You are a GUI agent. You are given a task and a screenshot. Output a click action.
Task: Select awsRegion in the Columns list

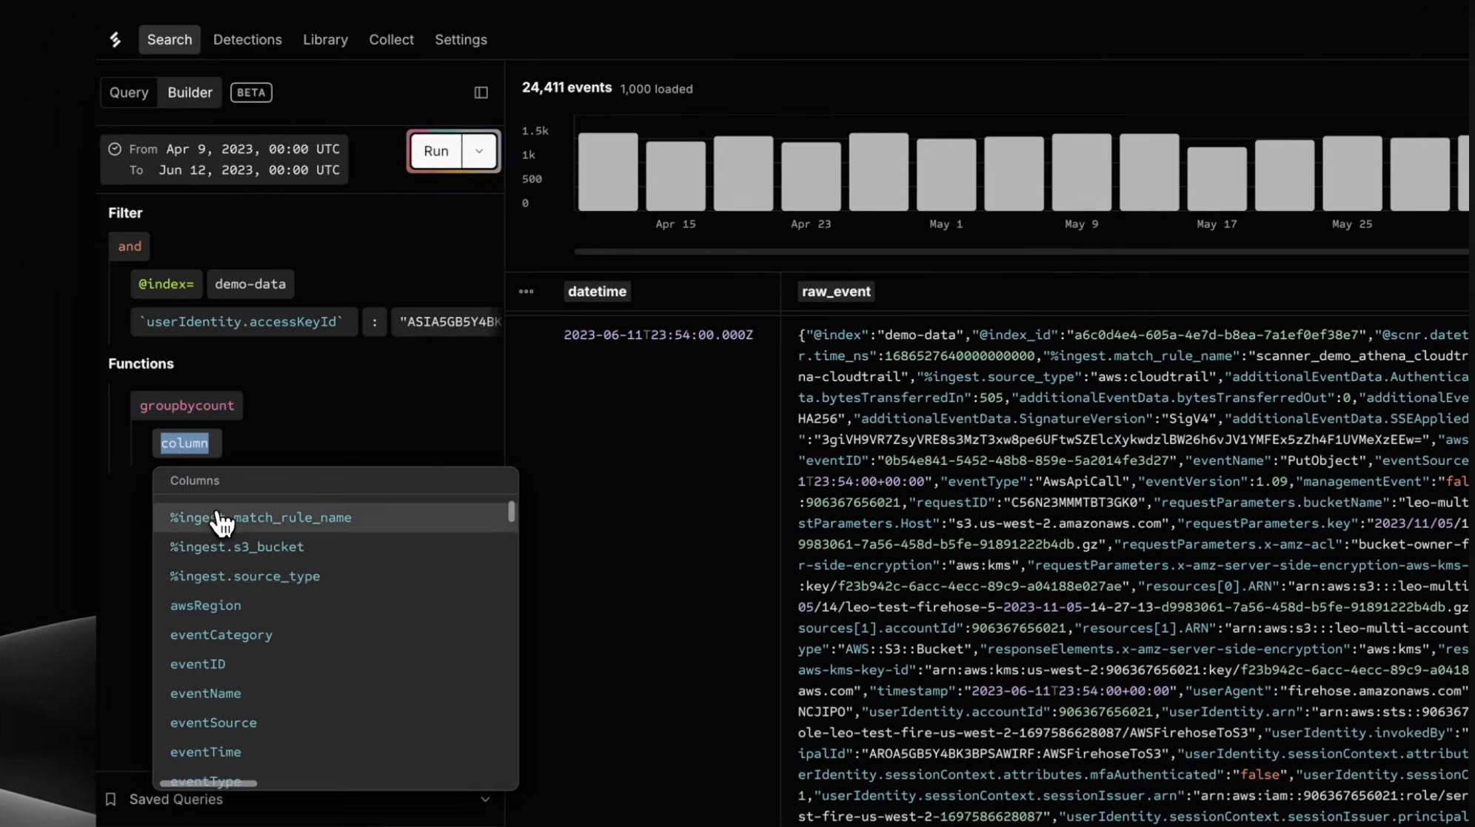206,606
